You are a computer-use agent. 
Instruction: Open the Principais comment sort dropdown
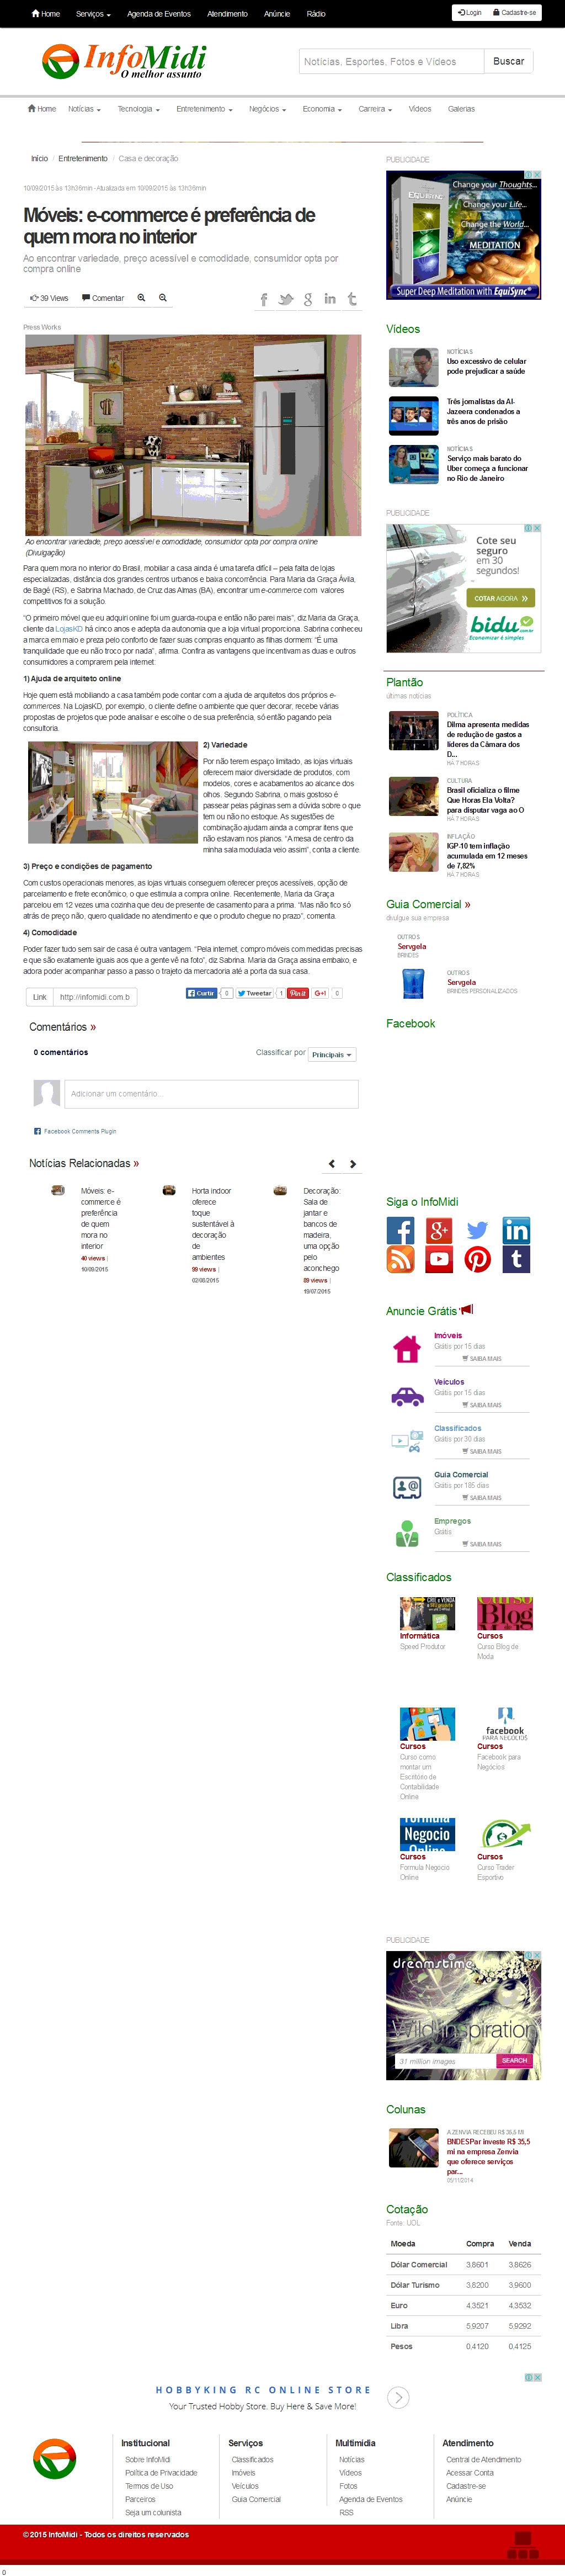pyautogui.click(x=332, y=1054)
